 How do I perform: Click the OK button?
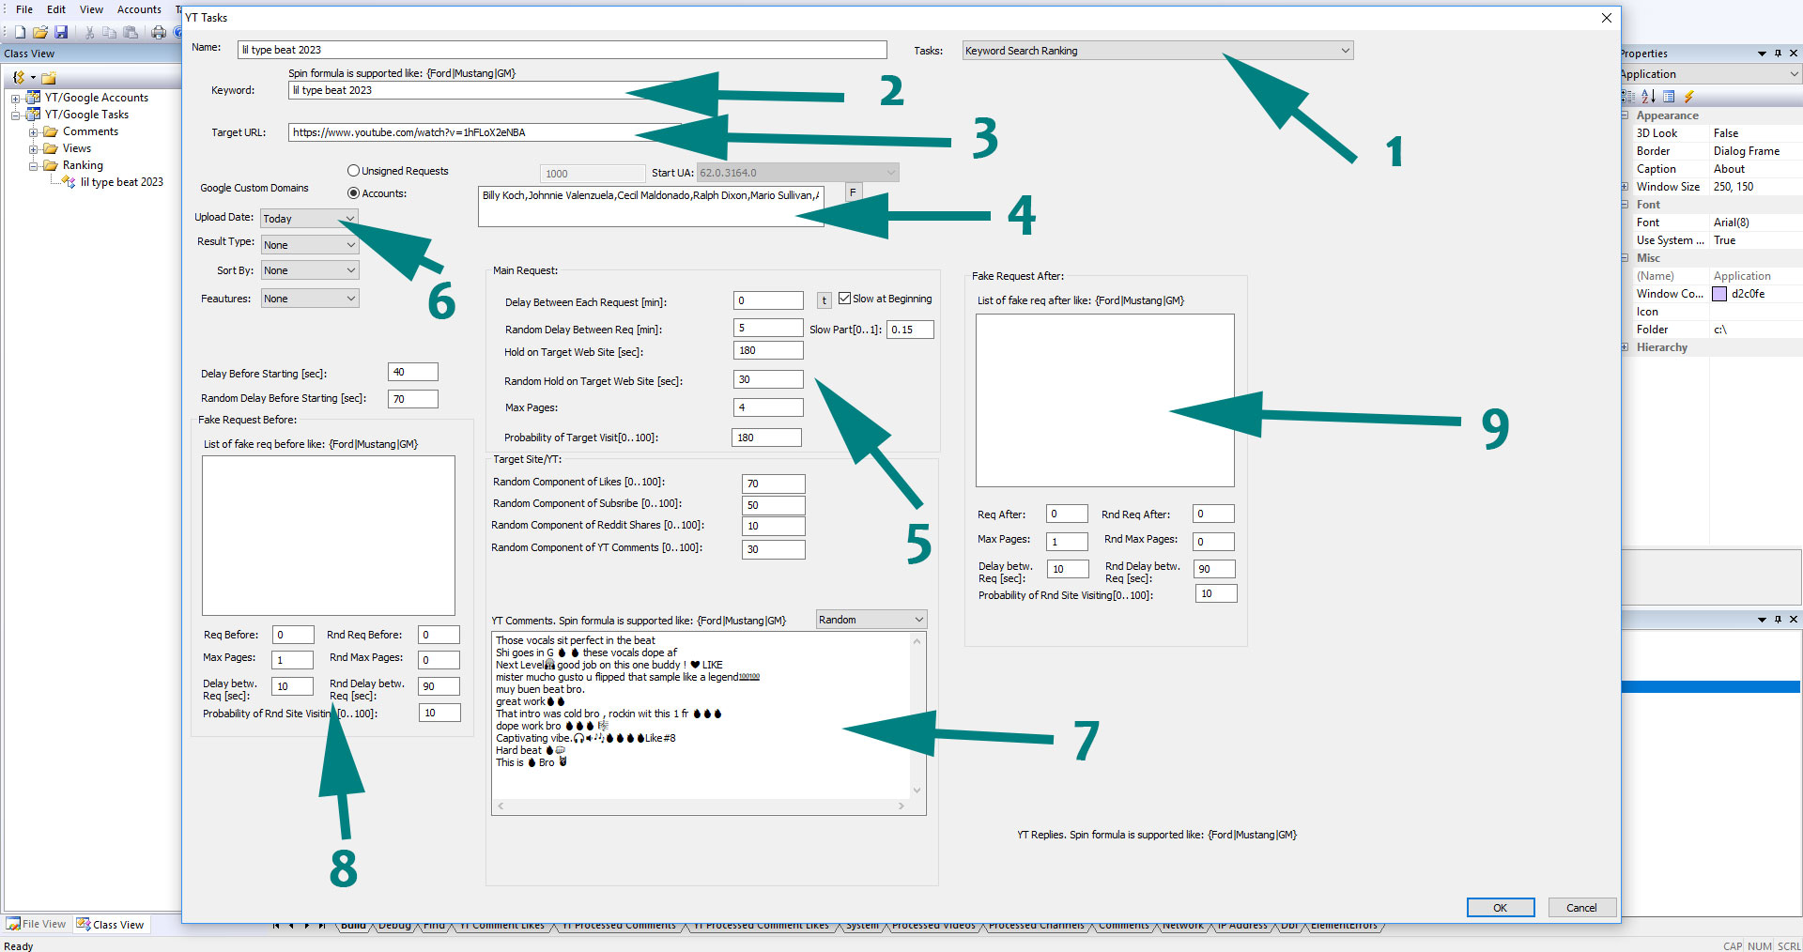pyautogui.click(x=1500, y=908)
